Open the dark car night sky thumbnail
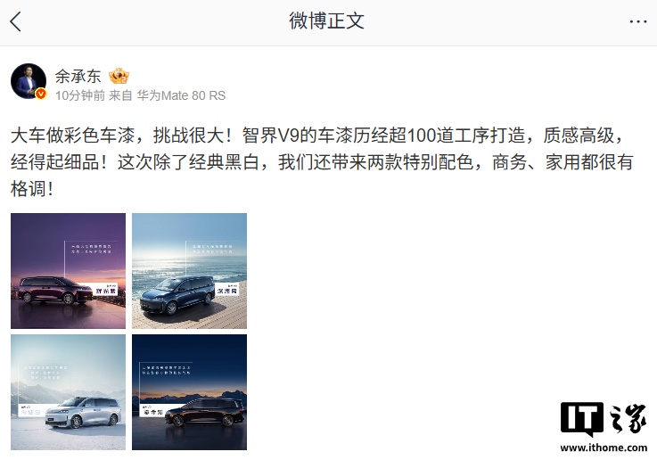The height and width of the screenshot is (460, 657). click(189, 392)
